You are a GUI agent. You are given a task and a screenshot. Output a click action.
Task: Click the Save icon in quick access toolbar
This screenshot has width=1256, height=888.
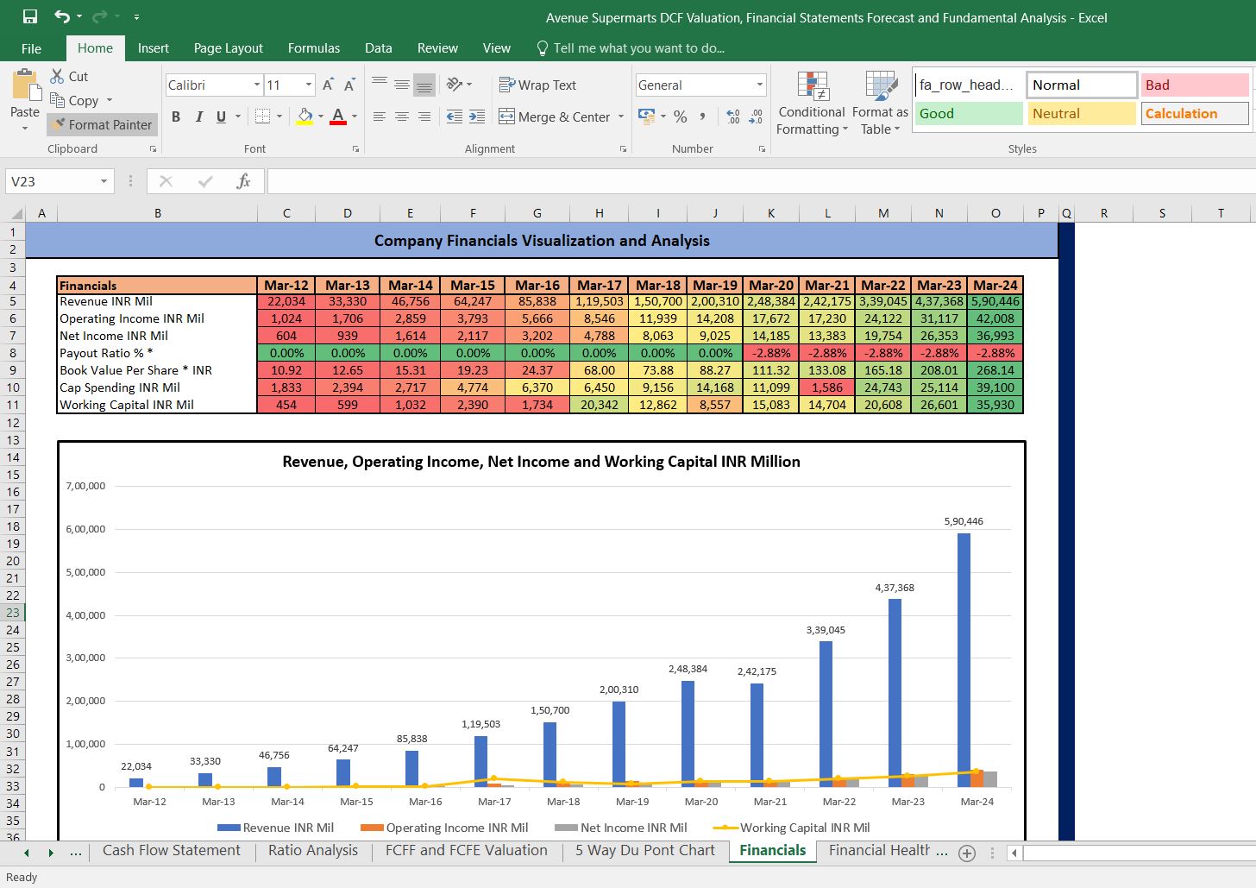[30, 16]
